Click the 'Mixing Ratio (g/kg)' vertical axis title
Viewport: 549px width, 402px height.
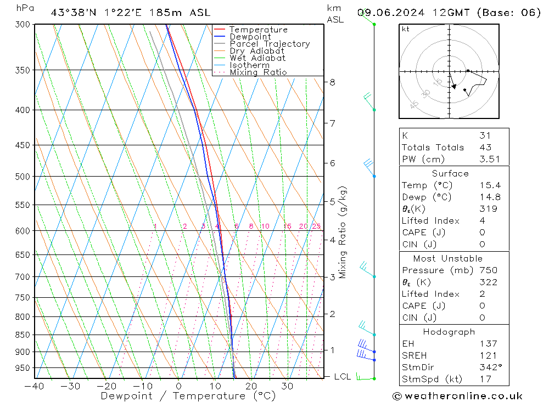click(343, 233)
